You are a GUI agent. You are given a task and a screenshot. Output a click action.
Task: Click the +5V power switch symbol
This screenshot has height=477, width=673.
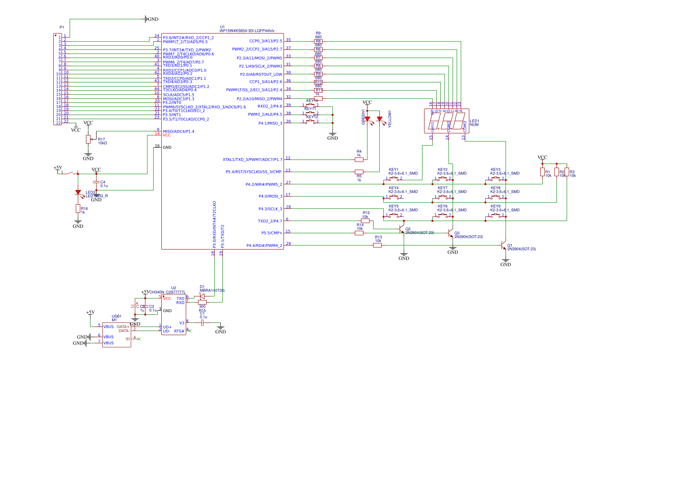(69, 173)
